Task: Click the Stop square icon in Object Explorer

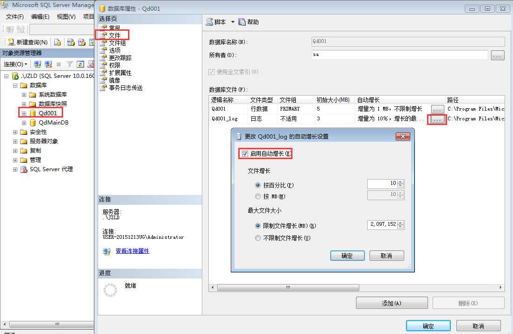Action: 59,64
